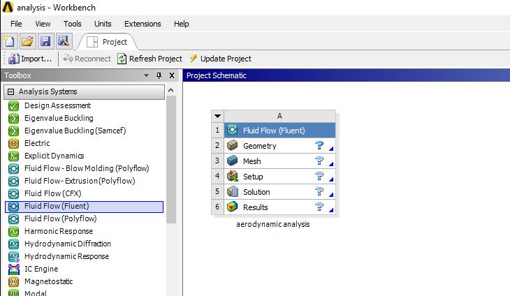
Task: Click the Setup status question mark
Action: [319, 176]
